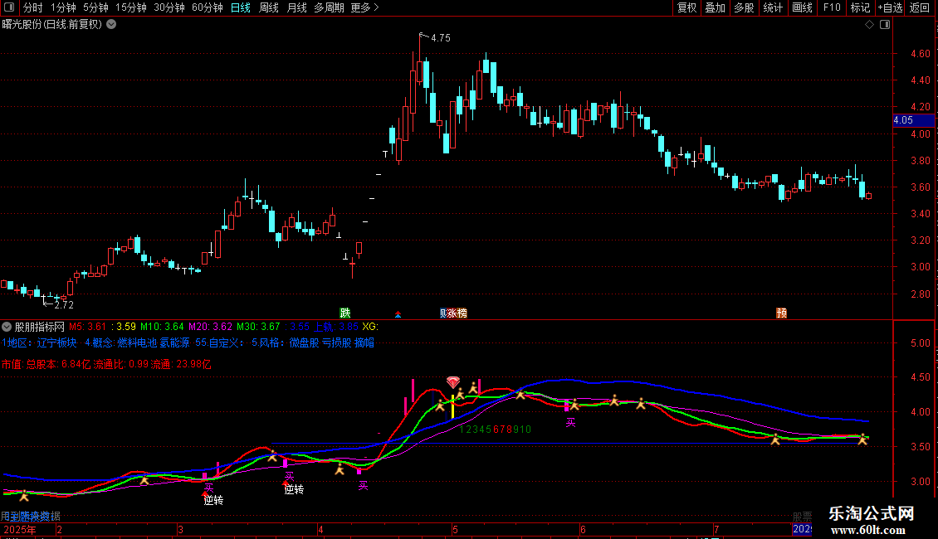Select the 5分钟 period tab
Screen dimensions: 938x539
95,7
